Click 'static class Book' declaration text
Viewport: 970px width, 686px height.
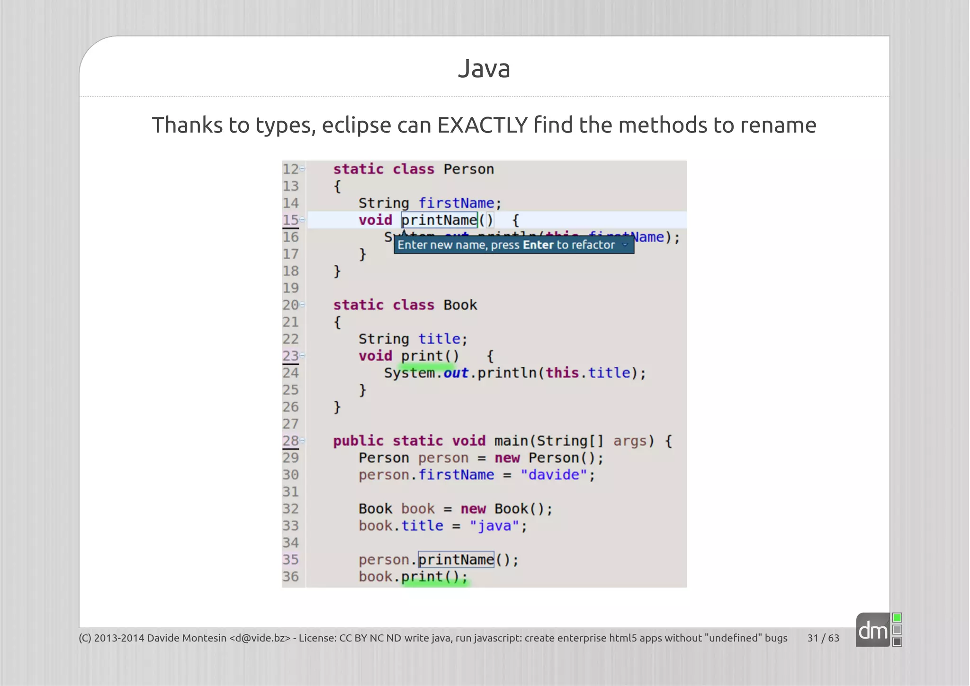point(405,305)
